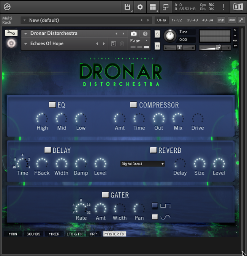This screenshot has width=247, height=256.
Task: Select rack page 17-32
Action: tap(177, 20)
